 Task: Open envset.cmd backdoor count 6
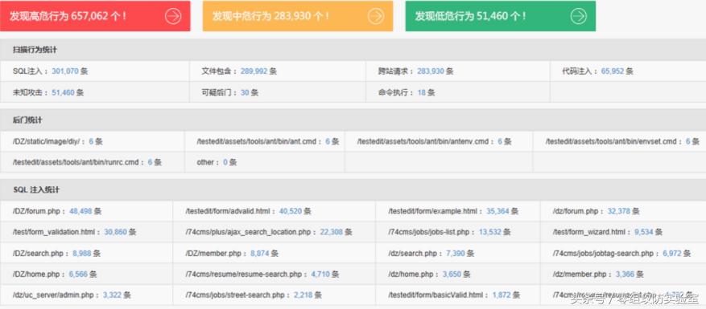click(688, 141)
